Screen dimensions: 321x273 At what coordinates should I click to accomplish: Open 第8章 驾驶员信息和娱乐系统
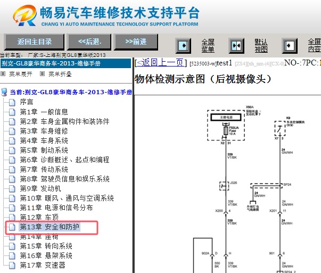tap(64, 179)
